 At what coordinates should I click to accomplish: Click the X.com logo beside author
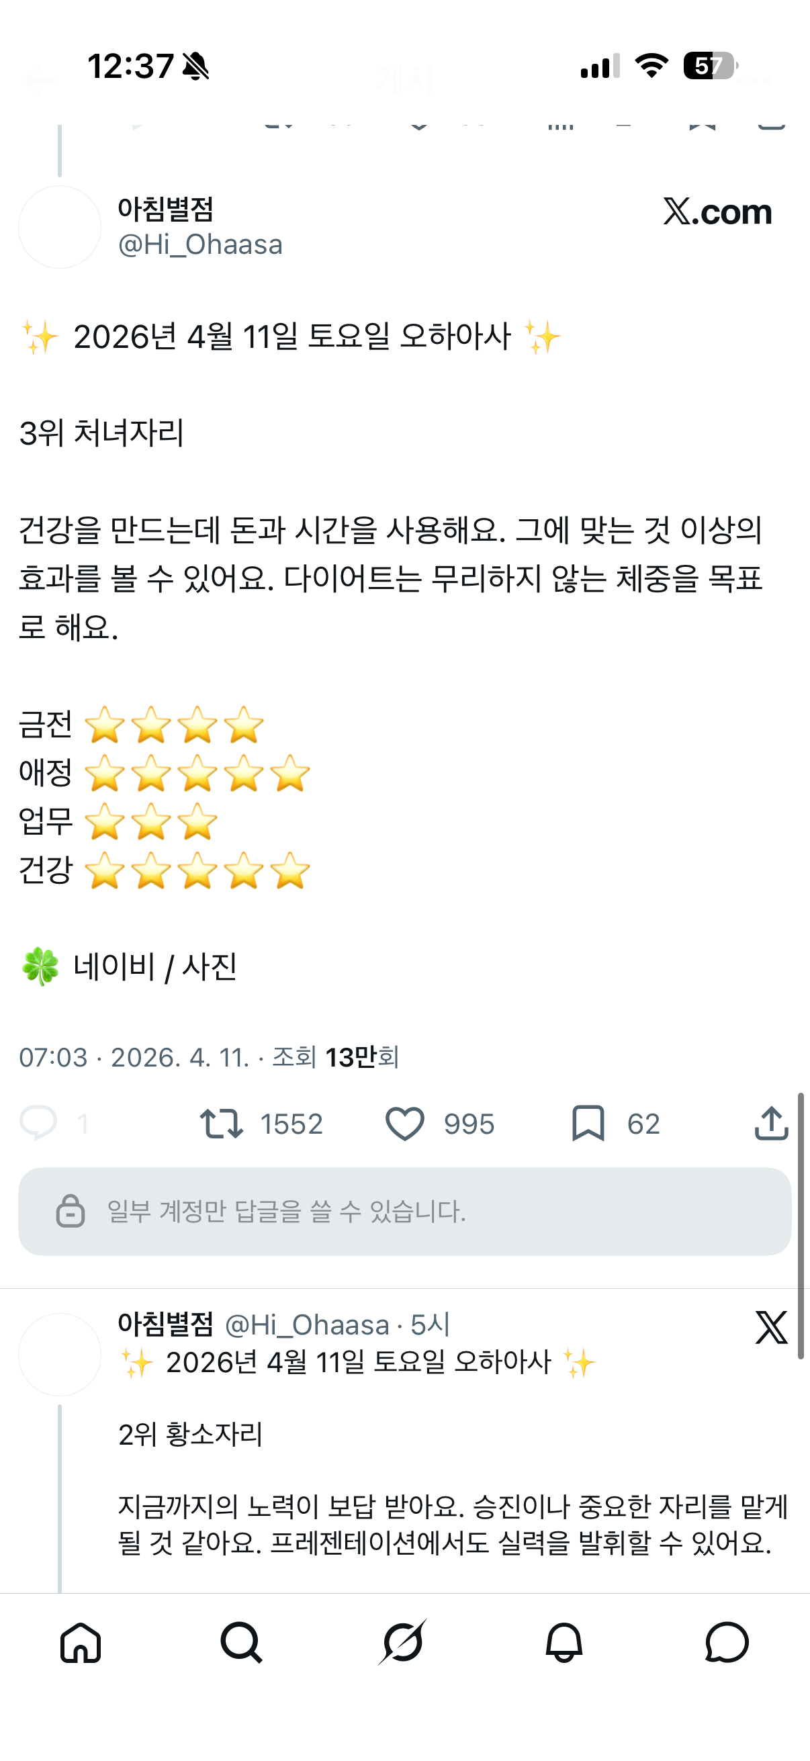pos(717,212)
